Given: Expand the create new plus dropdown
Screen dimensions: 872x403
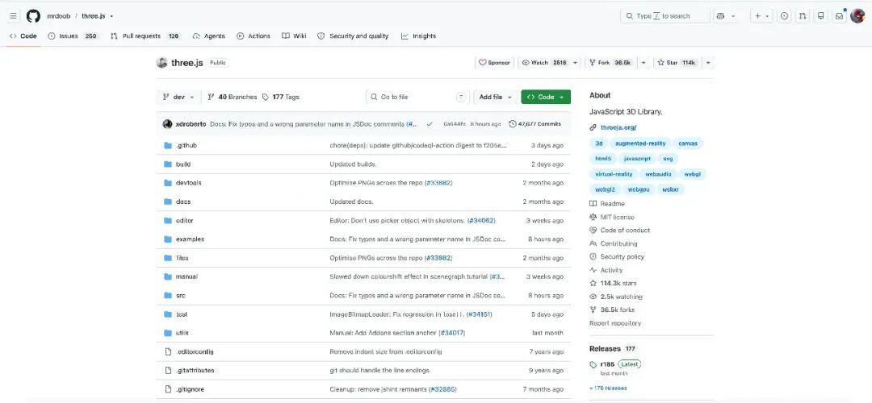Looking at the screenshot, I should point(761,16).
